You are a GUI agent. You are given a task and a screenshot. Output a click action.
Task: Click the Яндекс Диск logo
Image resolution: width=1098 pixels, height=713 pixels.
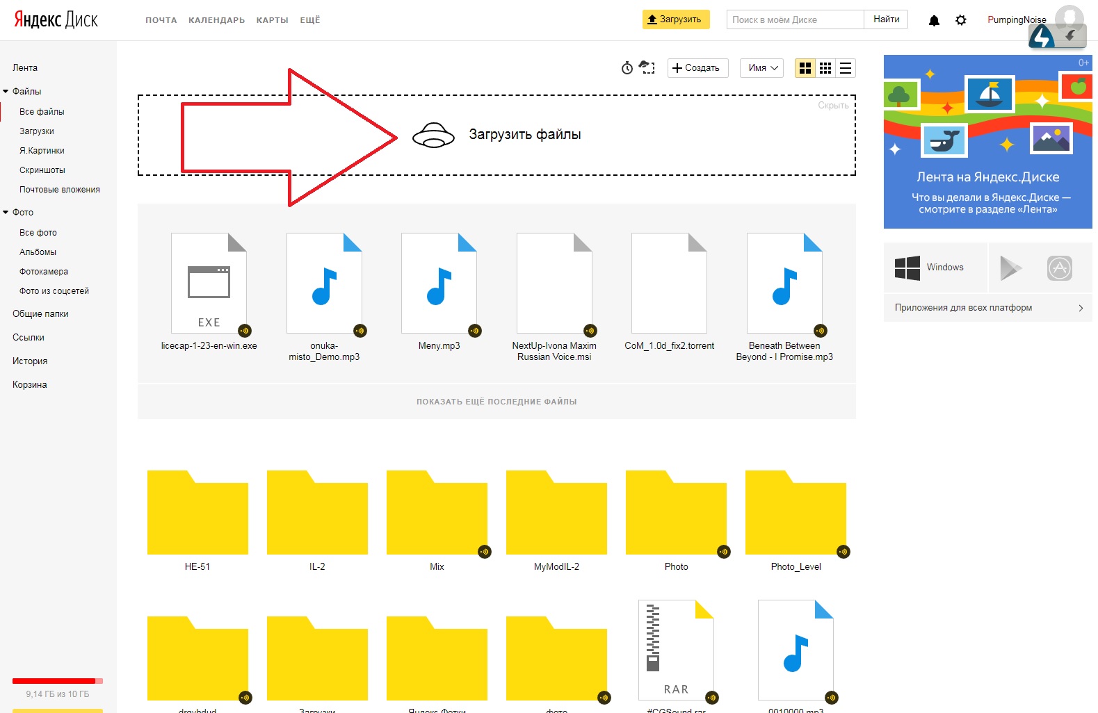56,19
